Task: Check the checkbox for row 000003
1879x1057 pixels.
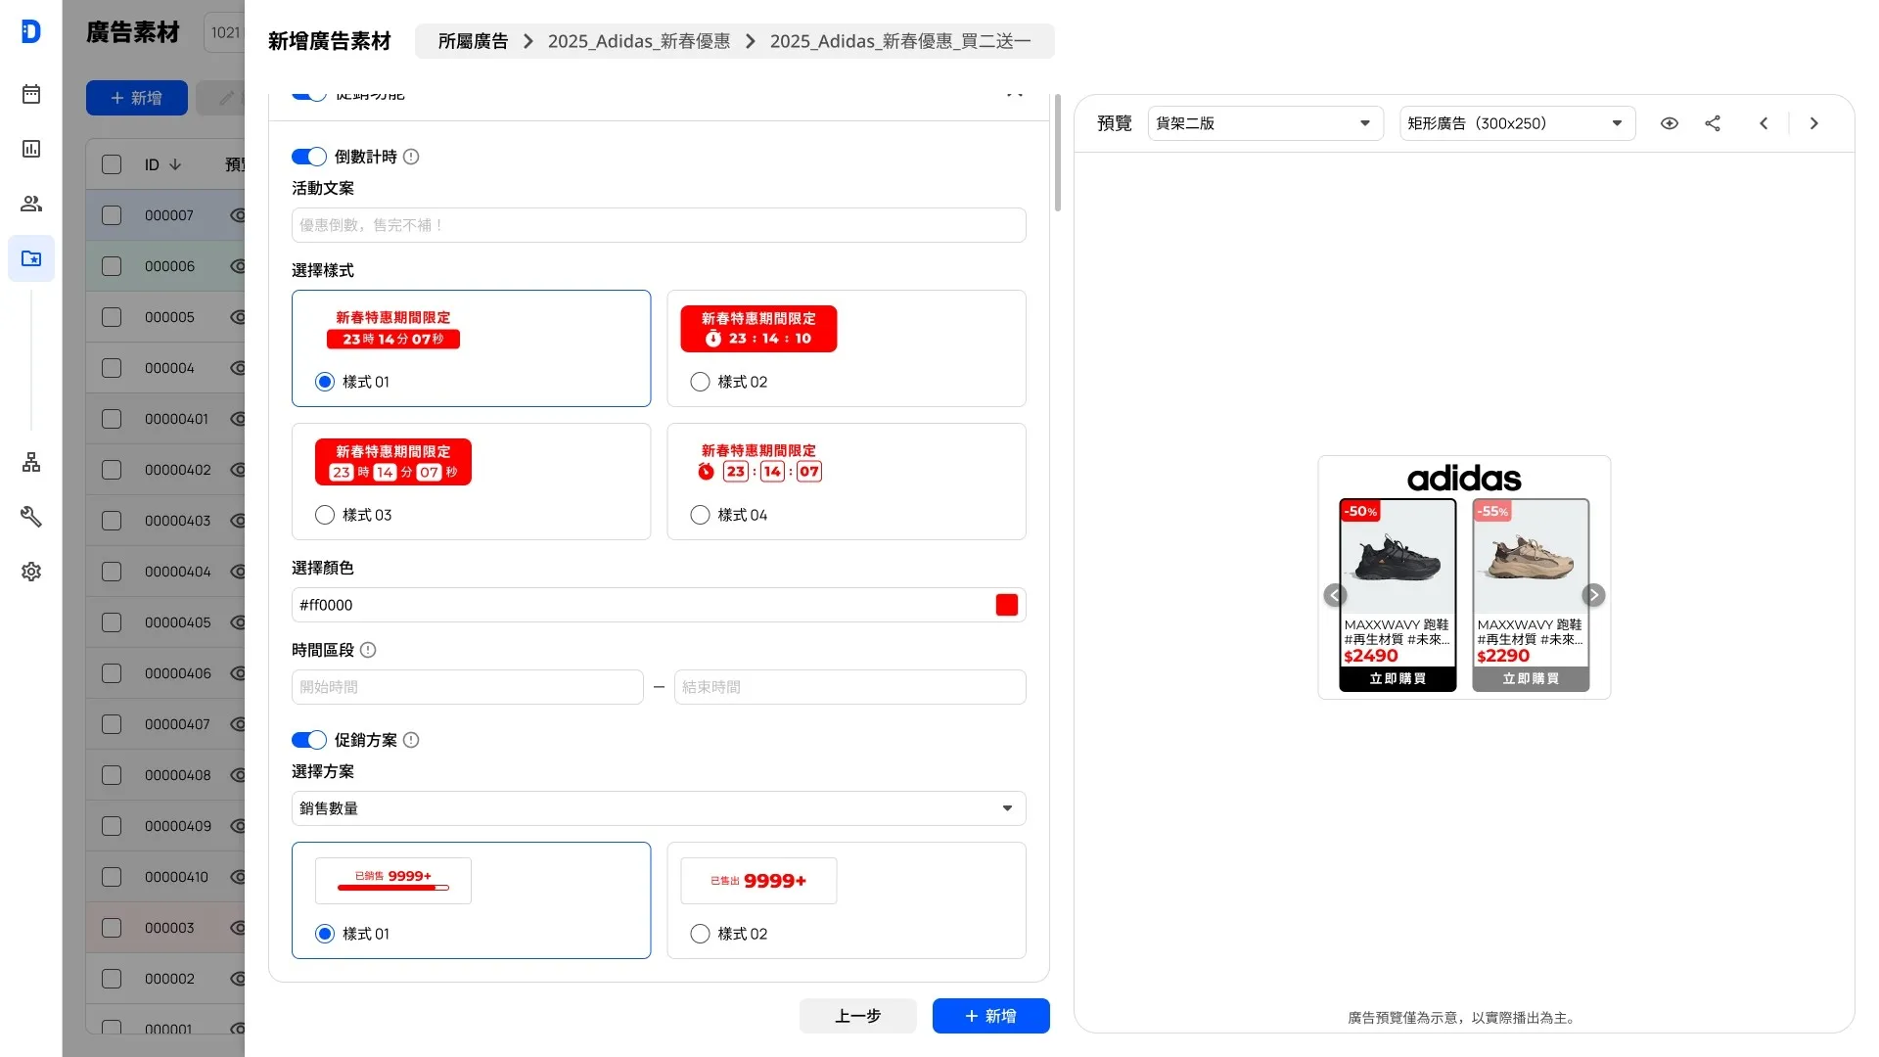Action: coord(112,928)
